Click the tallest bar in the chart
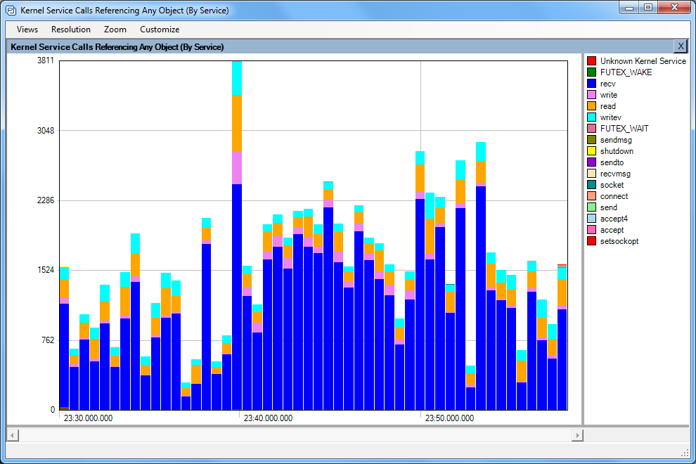The width and height of the screenshot is (696, 464). (237, 281)
